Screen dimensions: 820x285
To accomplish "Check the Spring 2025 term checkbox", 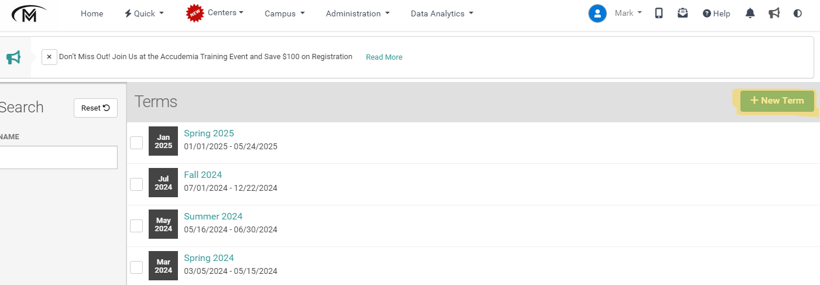I will tap(136, 143).
